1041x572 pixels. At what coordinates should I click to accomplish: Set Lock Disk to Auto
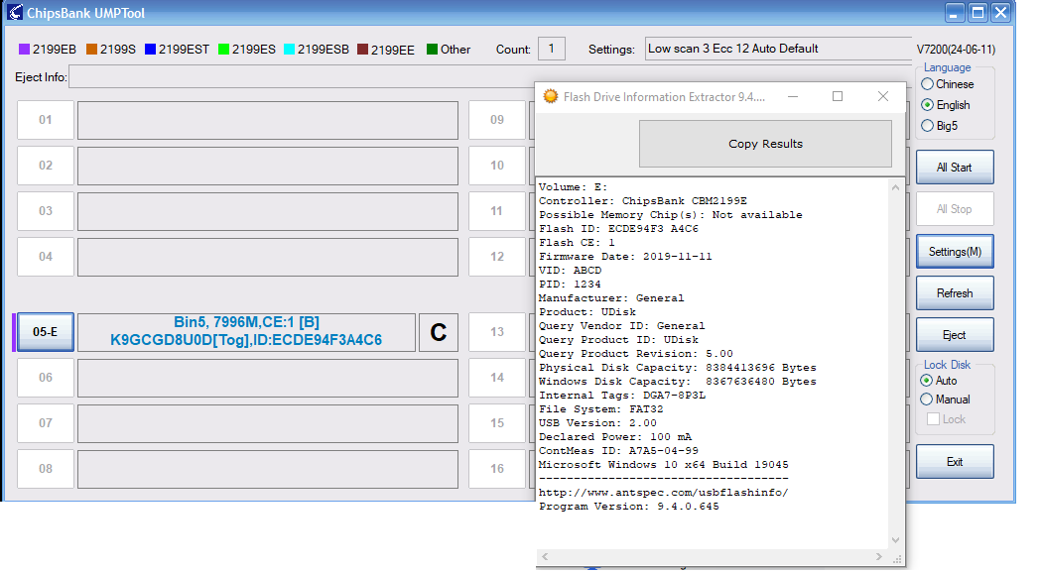tap(926, 381)
